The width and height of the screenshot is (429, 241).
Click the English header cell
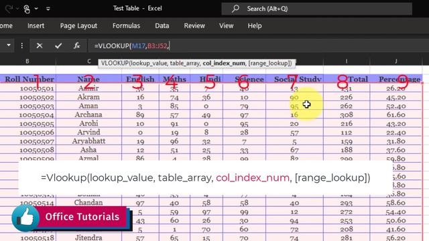140,79
